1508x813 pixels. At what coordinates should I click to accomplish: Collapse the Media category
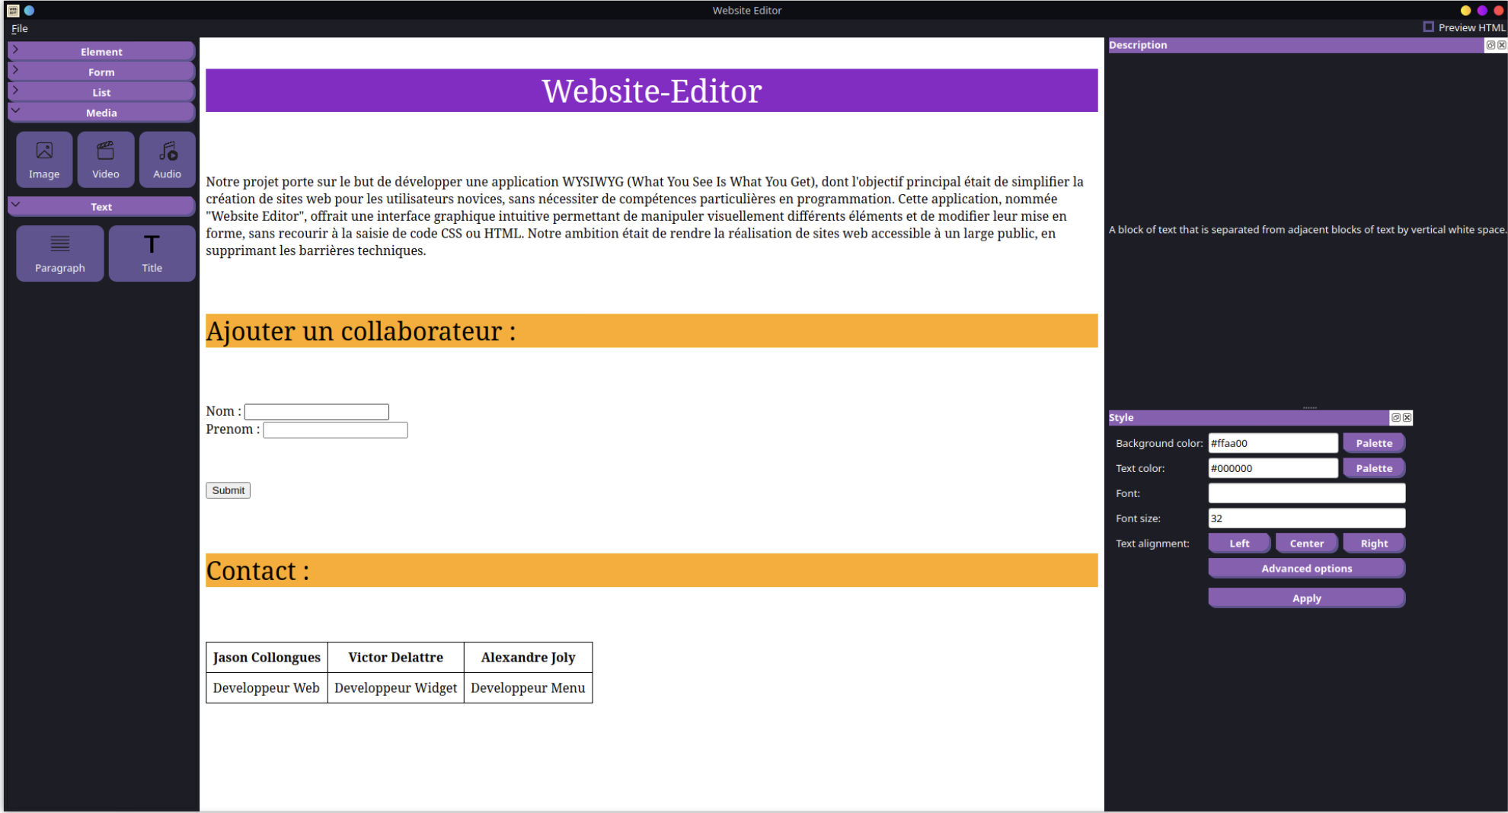coord(101,113)
